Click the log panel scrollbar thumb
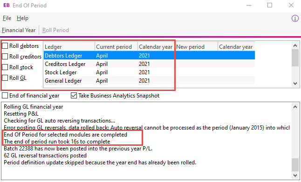The height and width of the screenshot is (182, 301). click(295, 165)
